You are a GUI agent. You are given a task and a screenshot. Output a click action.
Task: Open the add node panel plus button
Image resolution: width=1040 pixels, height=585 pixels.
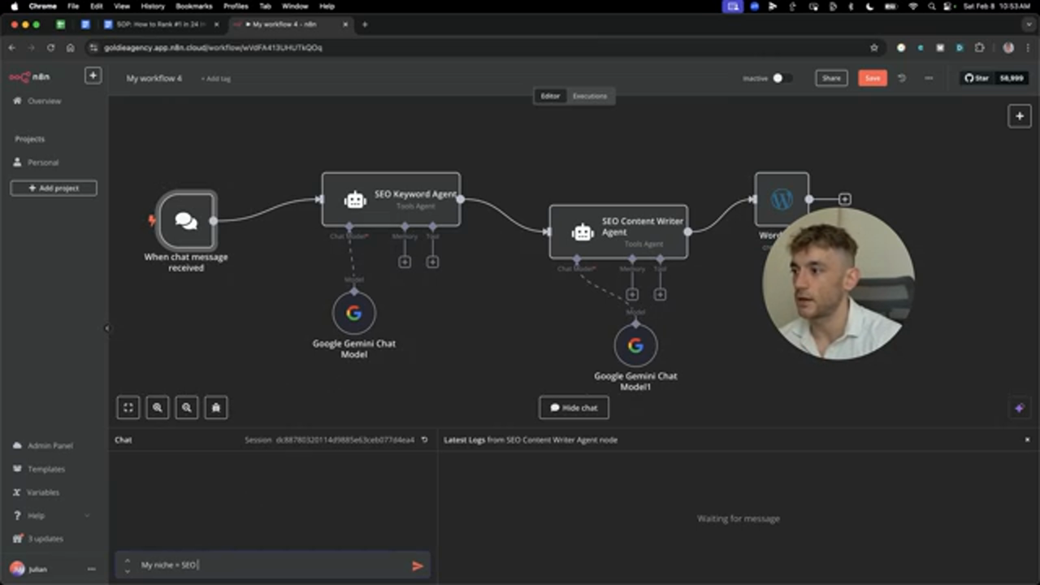(x=1020, y=116)
